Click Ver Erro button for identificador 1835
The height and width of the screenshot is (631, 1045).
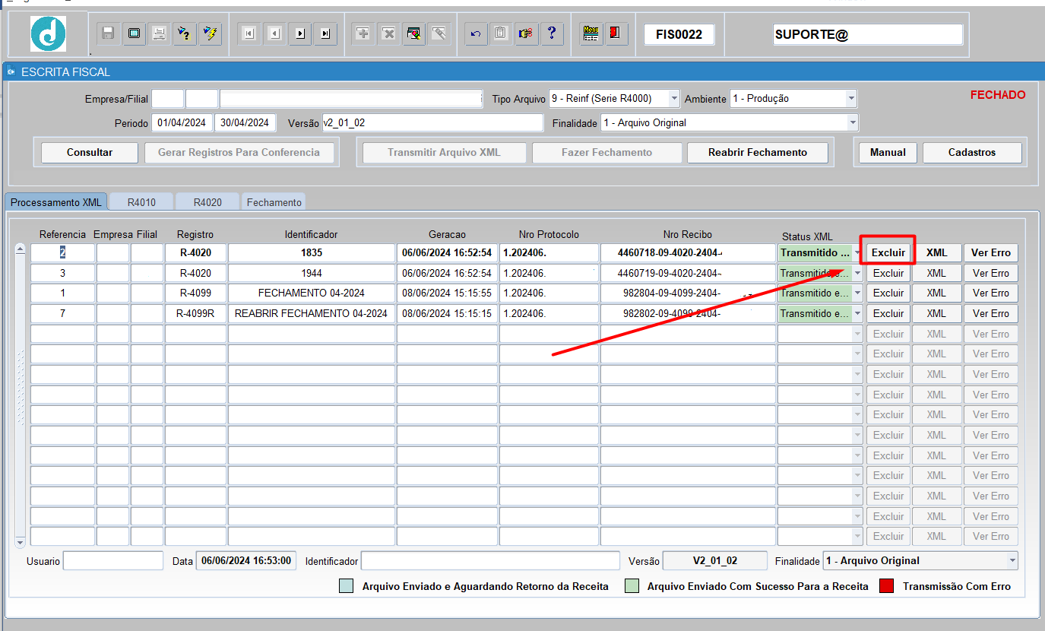coord(991,253)
